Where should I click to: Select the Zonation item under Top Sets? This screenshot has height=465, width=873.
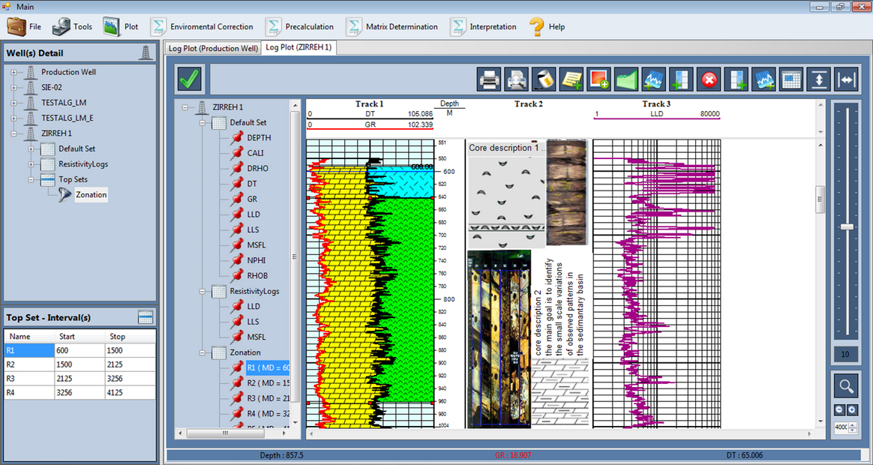91,195
